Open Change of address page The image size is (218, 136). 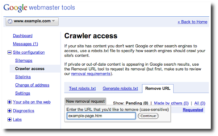(x=32, y=85)
